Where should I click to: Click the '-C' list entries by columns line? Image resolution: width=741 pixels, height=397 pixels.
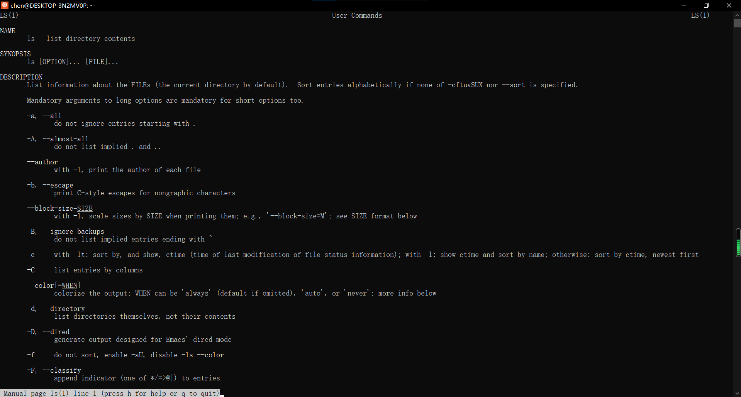click(85, 270)
